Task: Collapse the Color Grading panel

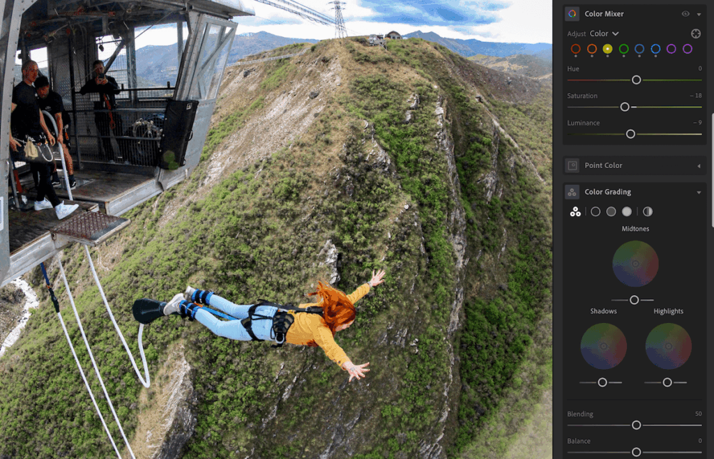Action: (x=699, y=191)
